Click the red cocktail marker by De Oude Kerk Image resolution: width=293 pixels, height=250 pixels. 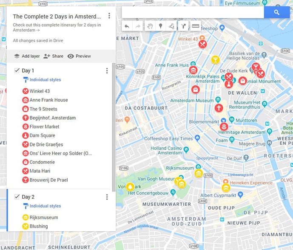(x=256, y=67)
